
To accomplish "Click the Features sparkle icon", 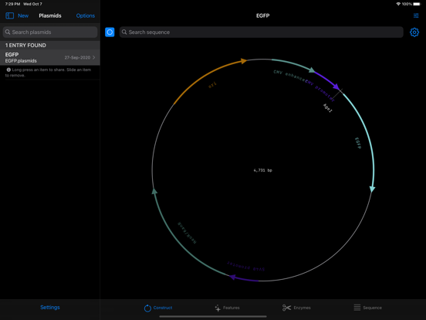I will [218, 308].
